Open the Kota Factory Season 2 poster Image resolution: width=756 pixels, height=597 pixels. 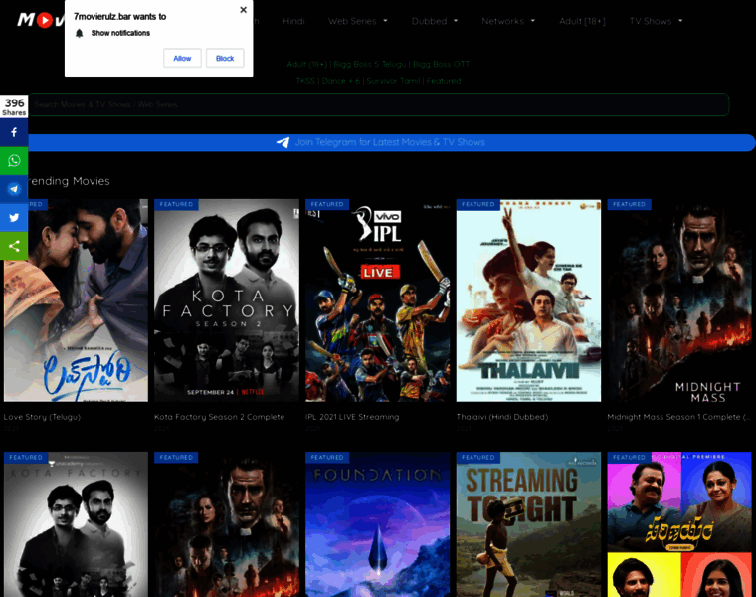tap(227, 300)
